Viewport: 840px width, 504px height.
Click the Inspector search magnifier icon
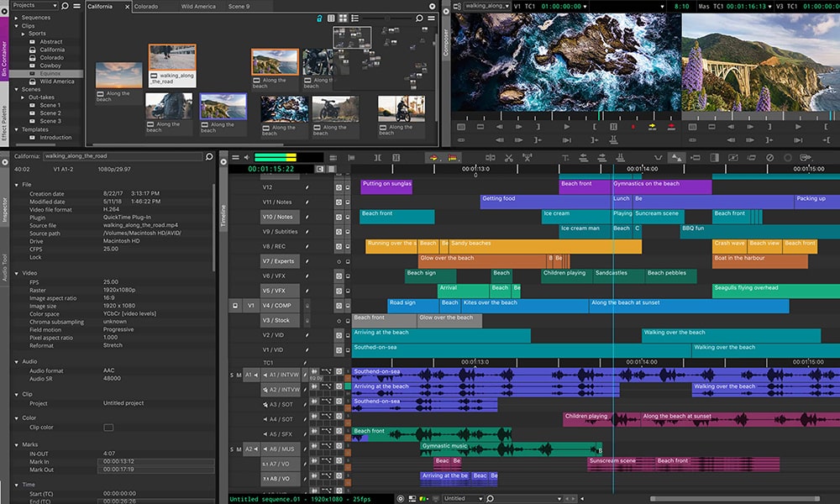tap(209, 156)
